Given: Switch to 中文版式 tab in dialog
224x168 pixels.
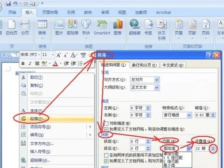Looking at the screenshot, I should click(x=173, y=65).
